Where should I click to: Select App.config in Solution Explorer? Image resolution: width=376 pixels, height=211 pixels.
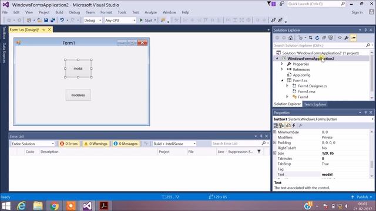pyautogui.click(x=301, y=75)
